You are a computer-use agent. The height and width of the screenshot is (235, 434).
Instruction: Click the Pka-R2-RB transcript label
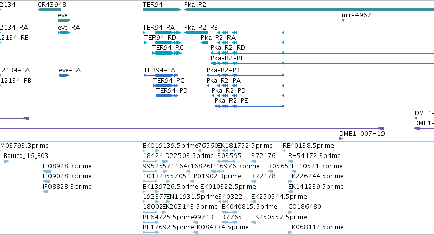click(x=201, y=28)
